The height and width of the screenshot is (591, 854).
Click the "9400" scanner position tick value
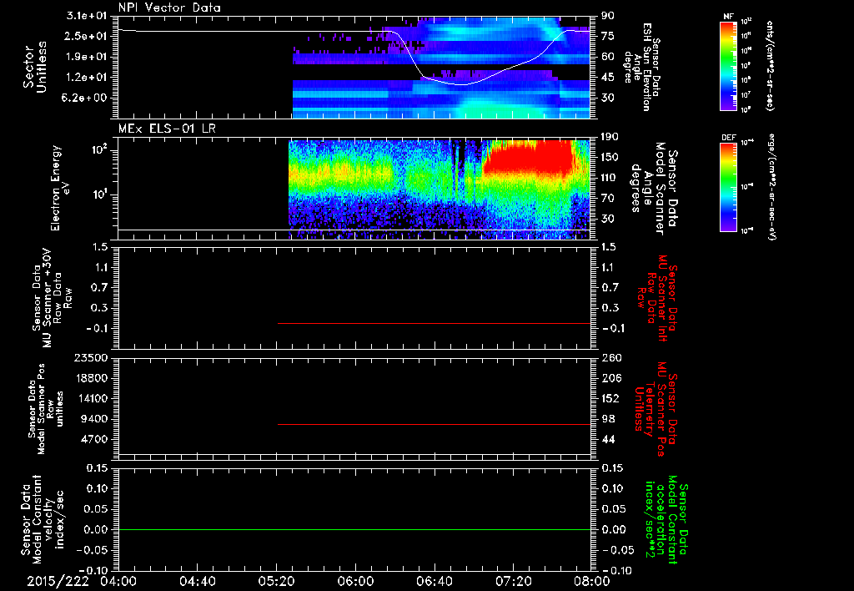click(94, 419)
